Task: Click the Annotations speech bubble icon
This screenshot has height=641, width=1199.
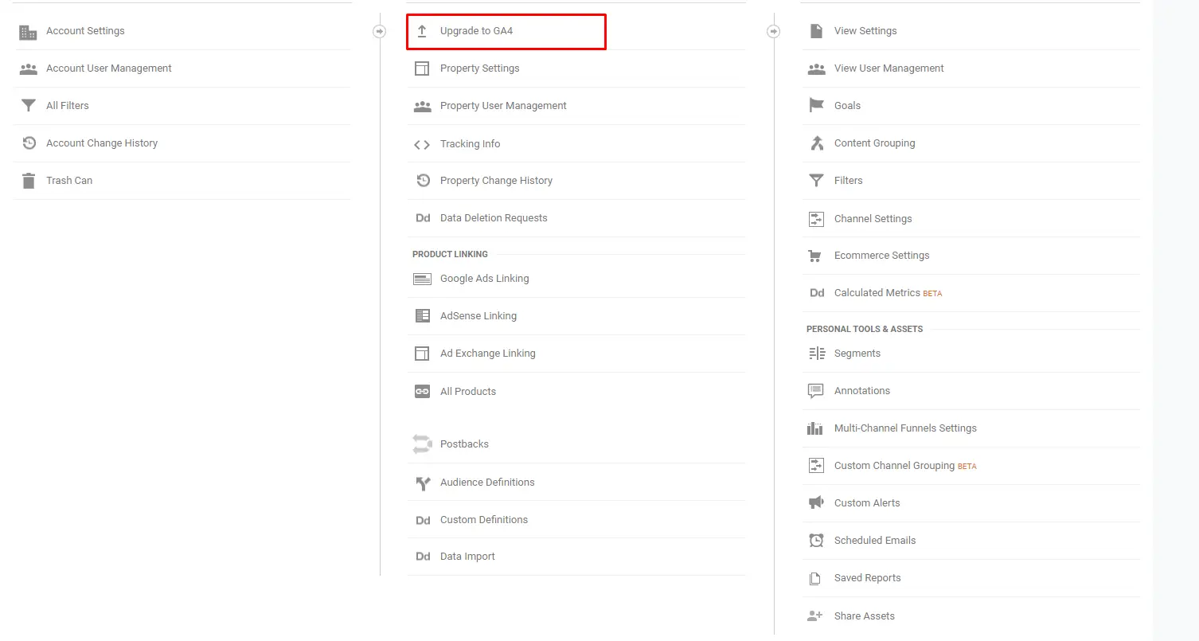Action: pyautogui.click(x=816, y=391)
